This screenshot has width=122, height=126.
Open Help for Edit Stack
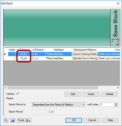point(110,120)
